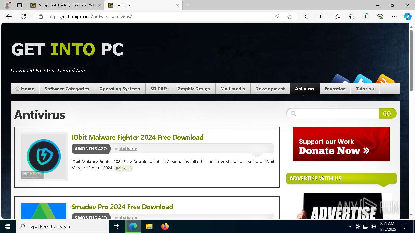The width and height of the screenshot is (415, 233).
Task: Open the Development menu item
Action: point(270,89)
